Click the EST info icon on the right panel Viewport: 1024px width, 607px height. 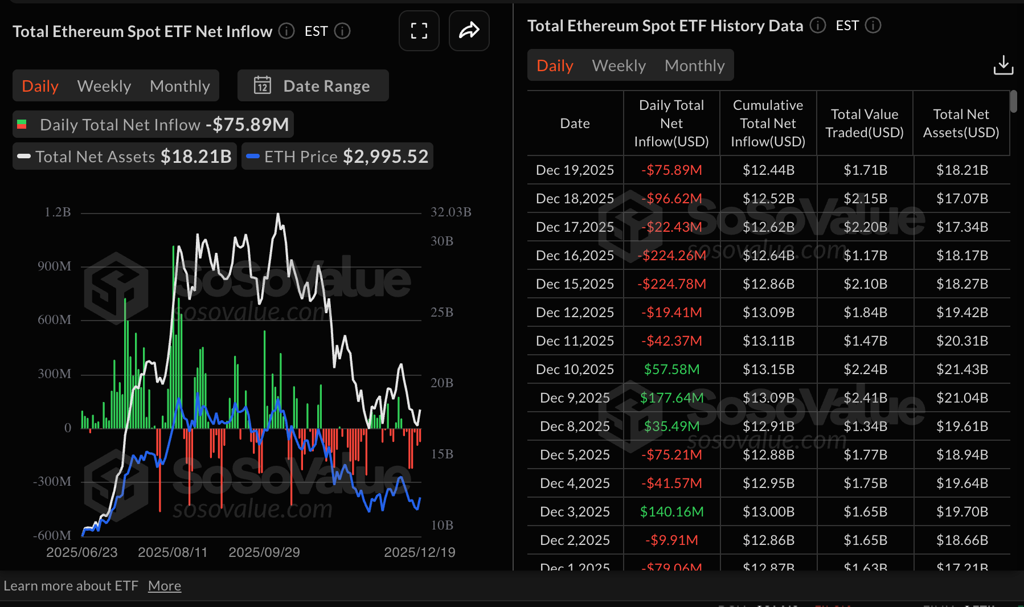873,25
